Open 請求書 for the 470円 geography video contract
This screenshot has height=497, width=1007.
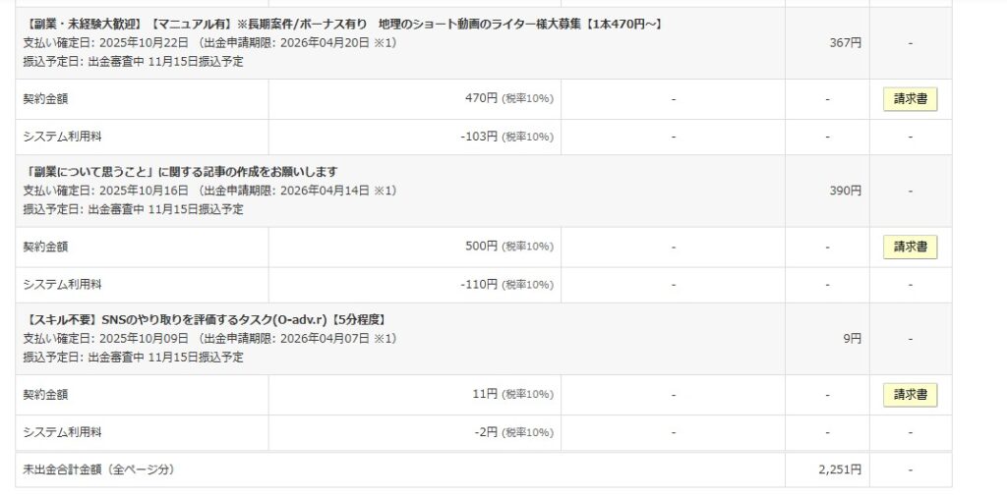pyautogui.click(x=910, y=99)
